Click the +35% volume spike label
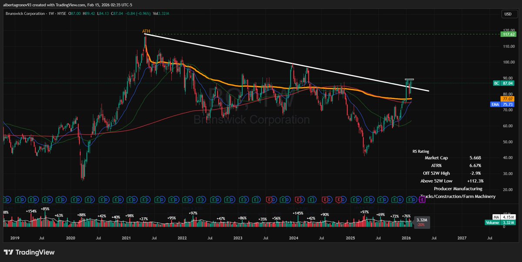Image resolution: width=522 pixels, height=262 pixels. pos(262,219)
